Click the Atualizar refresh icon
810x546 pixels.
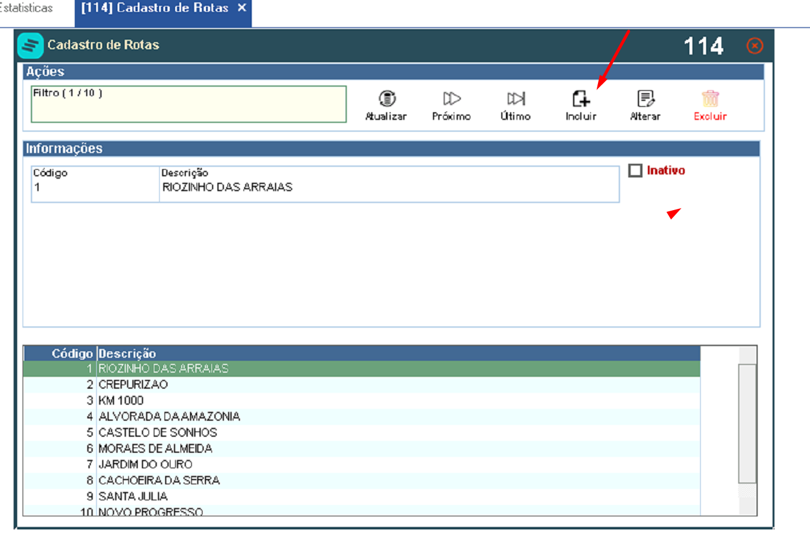[x=387, y=99]
